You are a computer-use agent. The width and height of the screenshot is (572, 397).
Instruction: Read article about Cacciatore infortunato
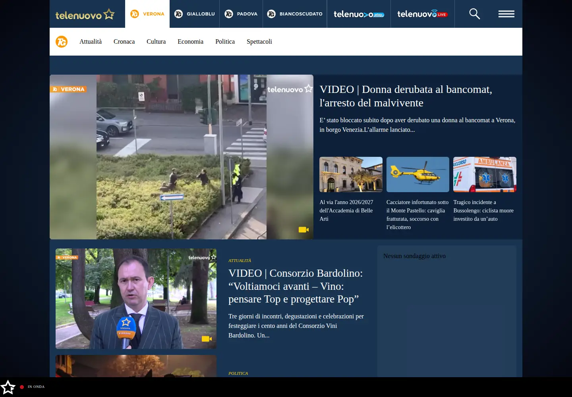point(417,215)
